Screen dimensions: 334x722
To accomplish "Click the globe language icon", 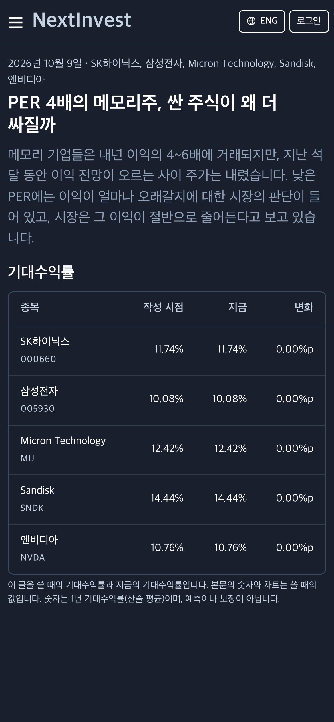I will (251, 21).
